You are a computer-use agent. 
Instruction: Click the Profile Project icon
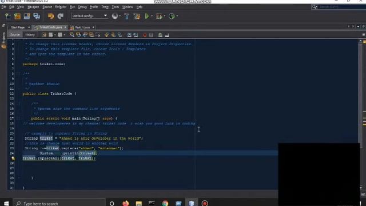[x=172, y=16]
